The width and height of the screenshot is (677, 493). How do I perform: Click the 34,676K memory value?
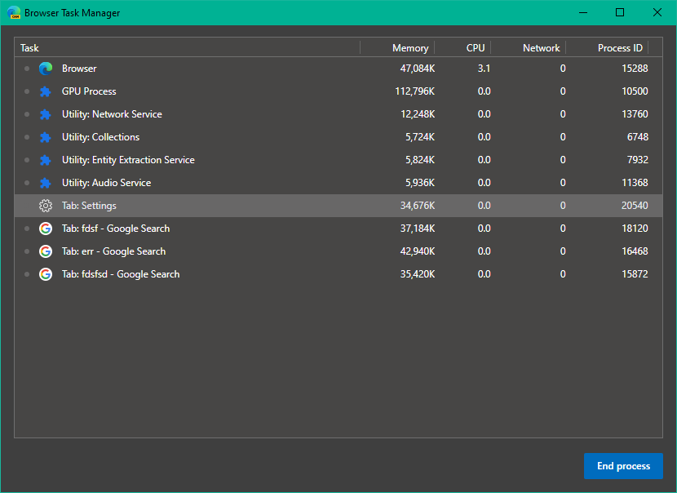(417, 206)
